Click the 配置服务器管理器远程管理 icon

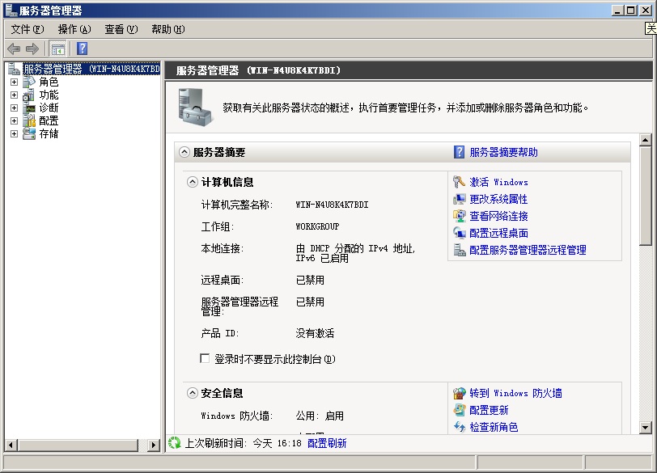[460, 250]
